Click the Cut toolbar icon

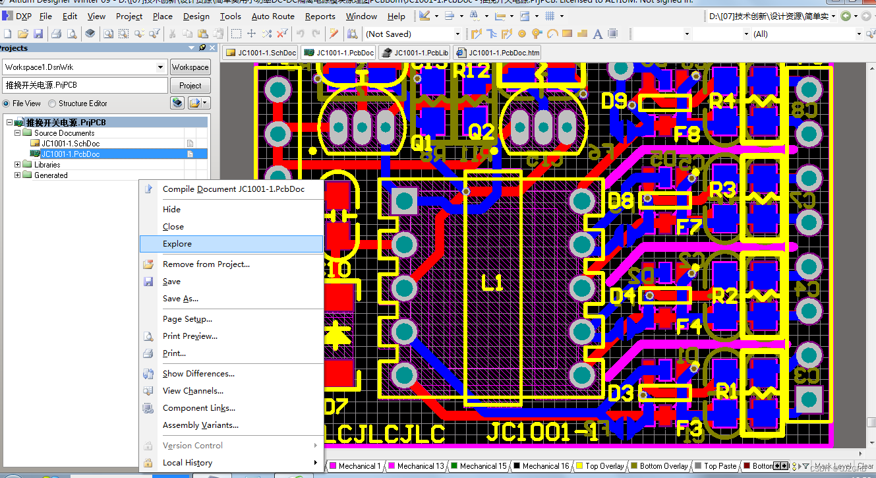[x=171, y=34]
